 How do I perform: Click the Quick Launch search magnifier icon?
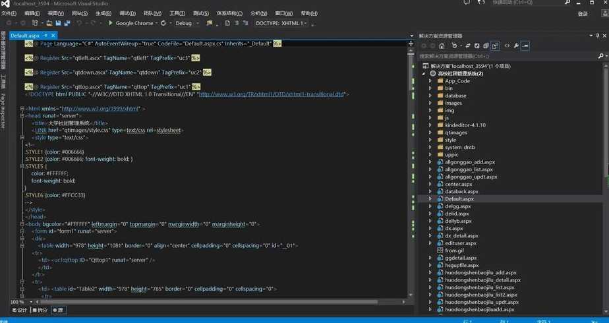567,3
